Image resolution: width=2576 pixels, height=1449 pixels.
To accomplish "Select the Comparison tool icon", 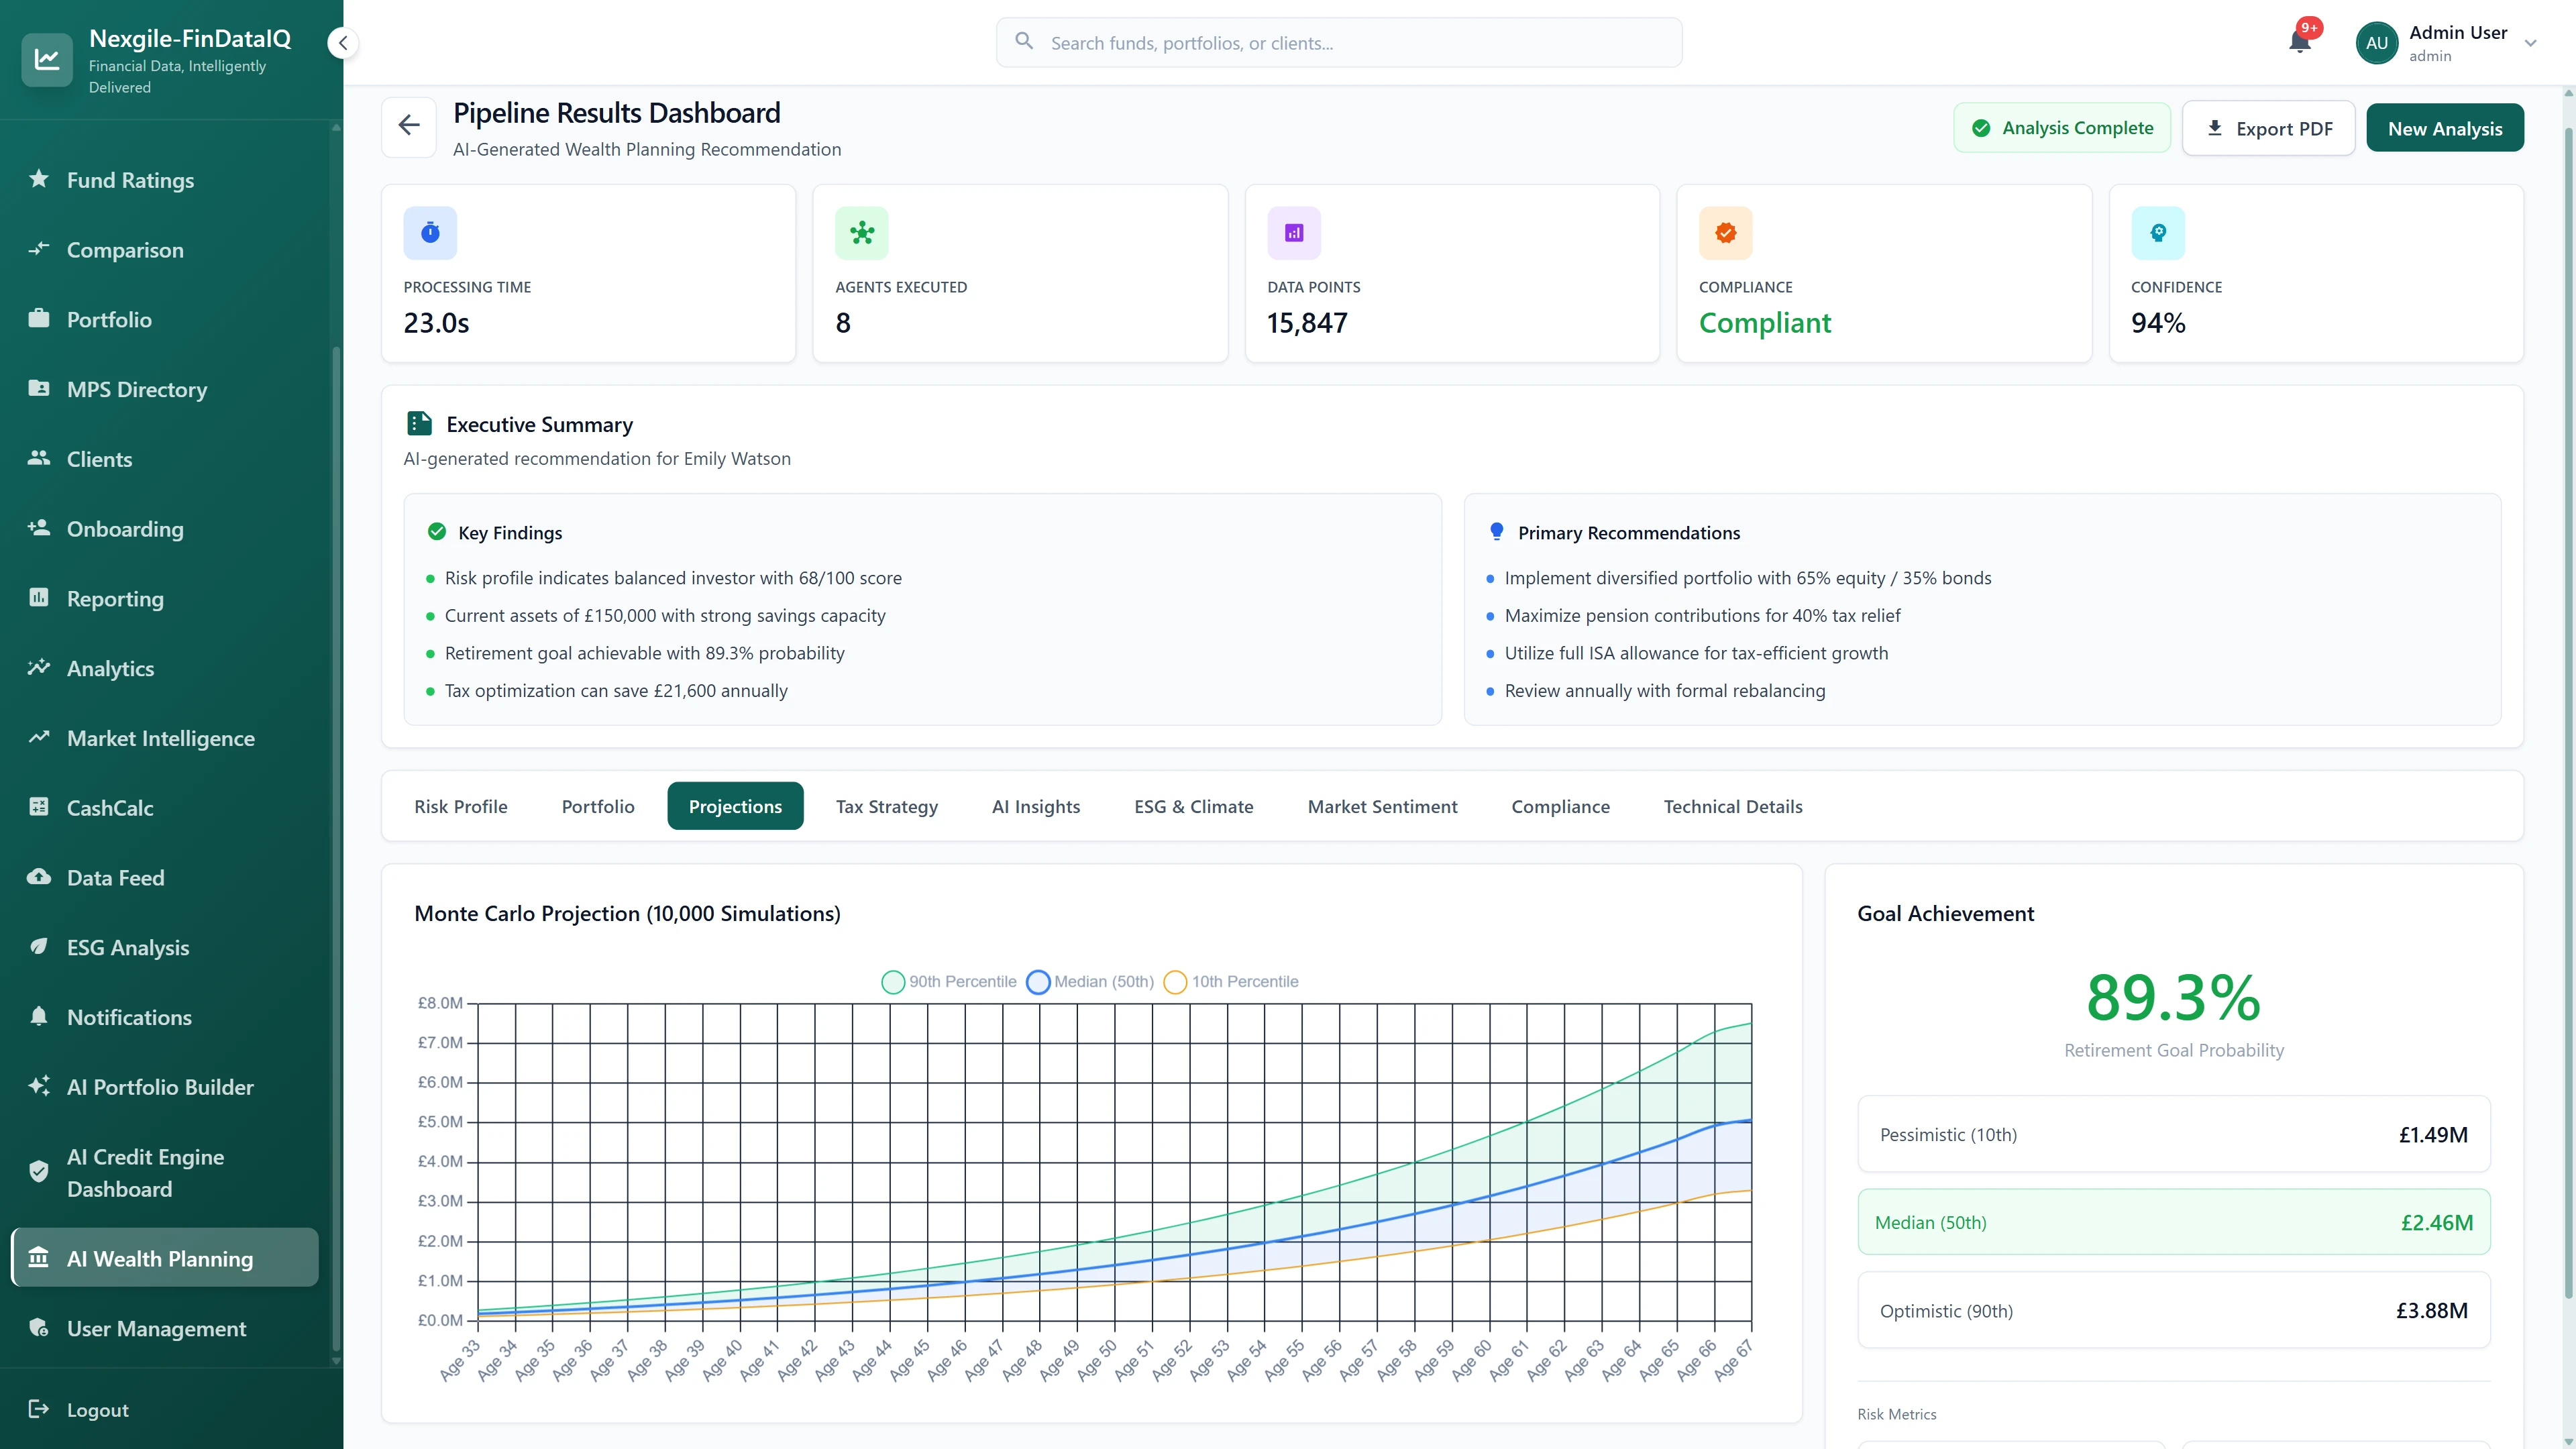I will [x=40, y=249].
